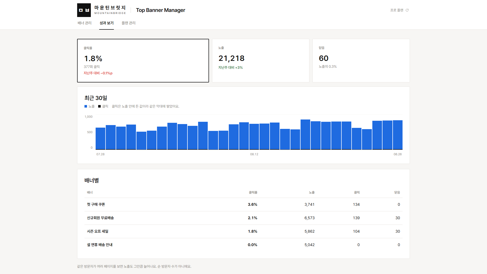Open the 배너 관리 tab

[84, 23]
